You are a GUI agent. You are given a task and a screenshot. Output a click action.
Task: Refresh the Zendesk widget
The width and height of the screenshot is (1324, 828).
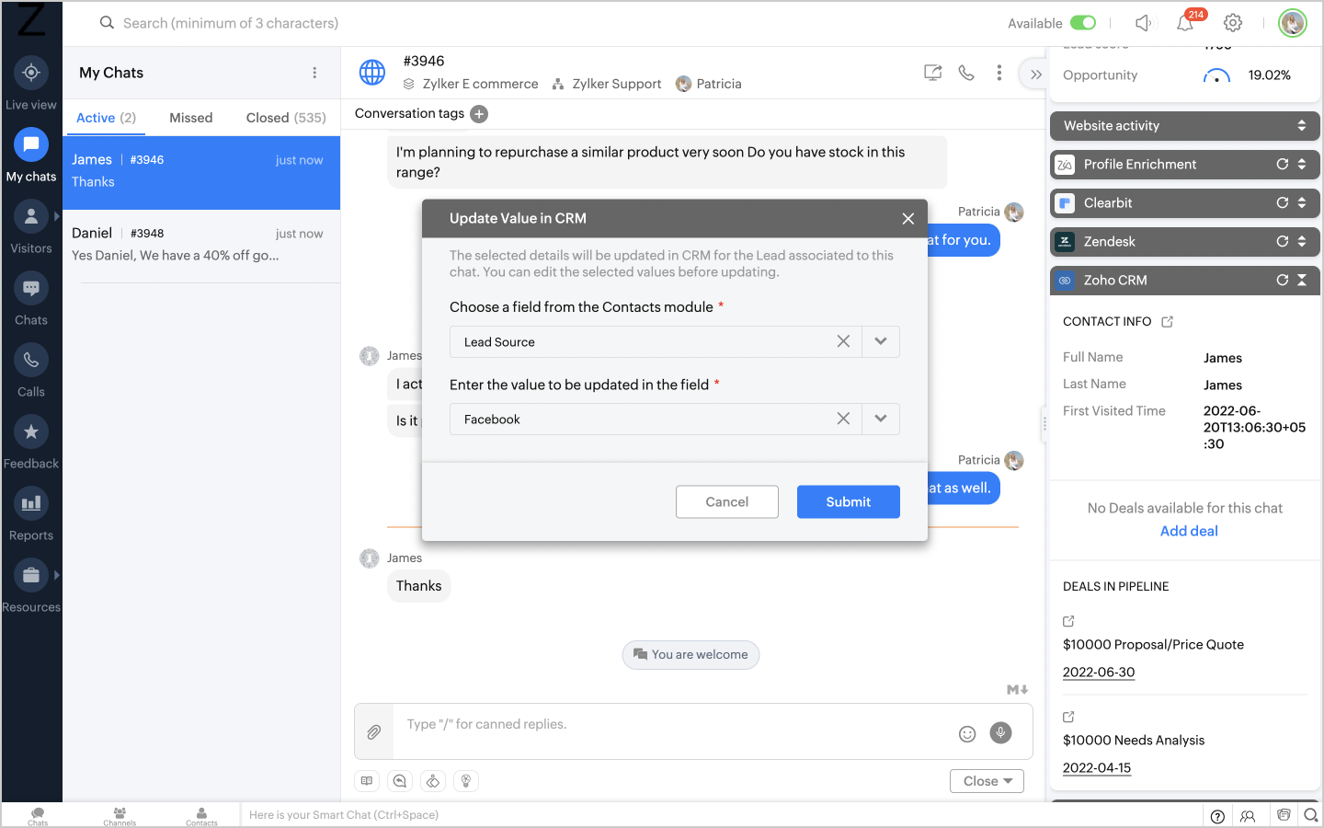1282,242
